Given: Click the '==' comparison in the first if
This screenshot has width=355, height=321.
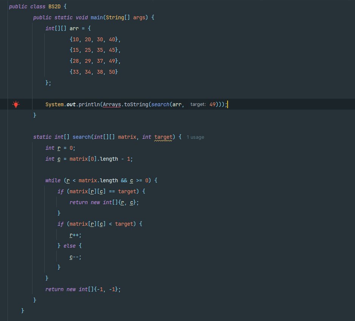Looking at the screenshot, I should (x=112, y=191).
